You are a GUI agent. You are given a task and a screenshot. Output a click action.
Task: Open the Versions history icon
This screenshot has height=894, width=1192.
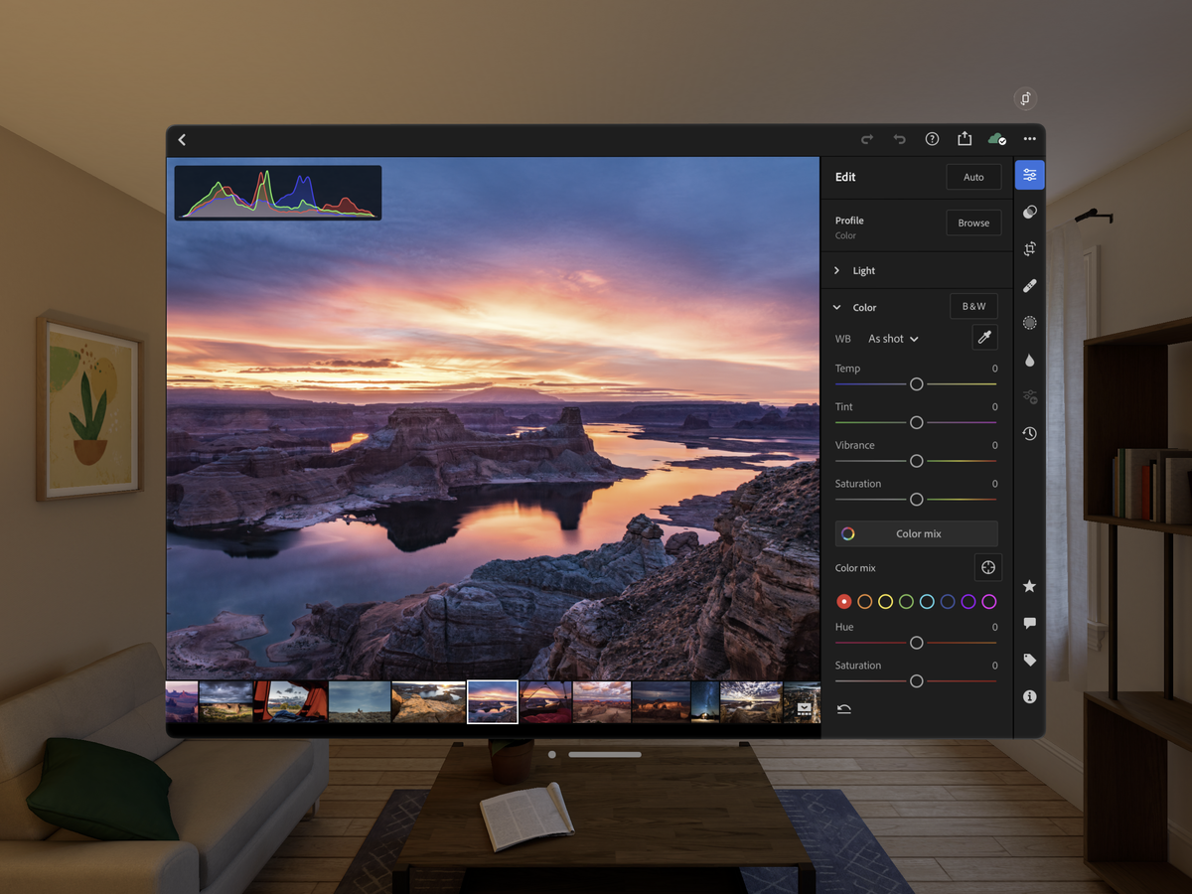tap(1029, 433)
